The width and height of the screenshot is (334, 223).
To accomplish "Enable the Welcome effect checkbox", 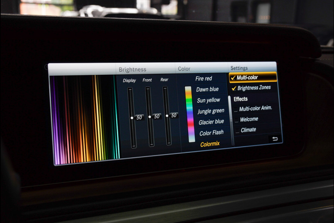I will (237, 120).
